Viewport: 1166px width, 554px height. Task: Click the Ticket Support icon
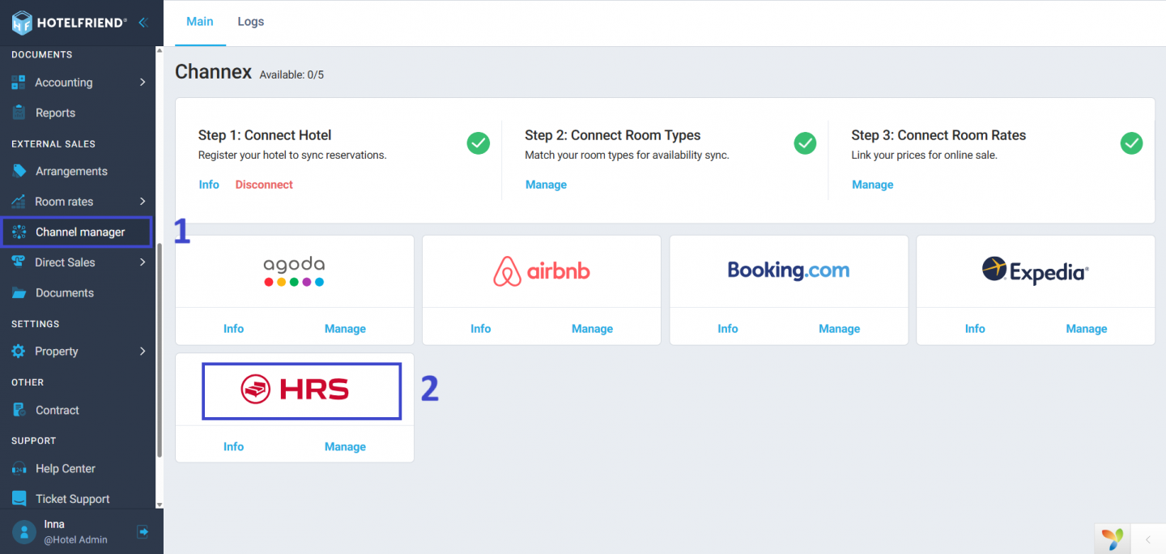(x=19, y=499)
